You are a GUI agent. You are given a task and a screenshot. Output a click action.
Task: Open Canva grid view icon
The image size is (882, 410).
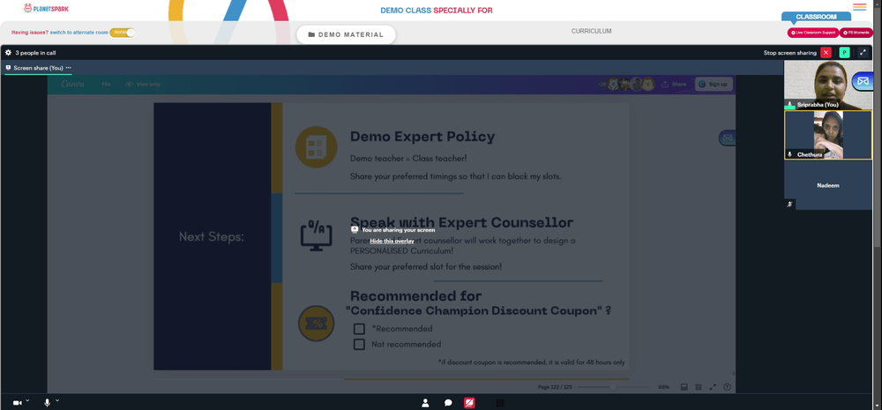tap(698, 387)
